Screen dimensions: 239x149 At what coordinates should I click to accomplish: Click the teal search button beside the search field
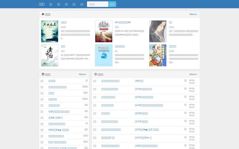coord(112,4)
